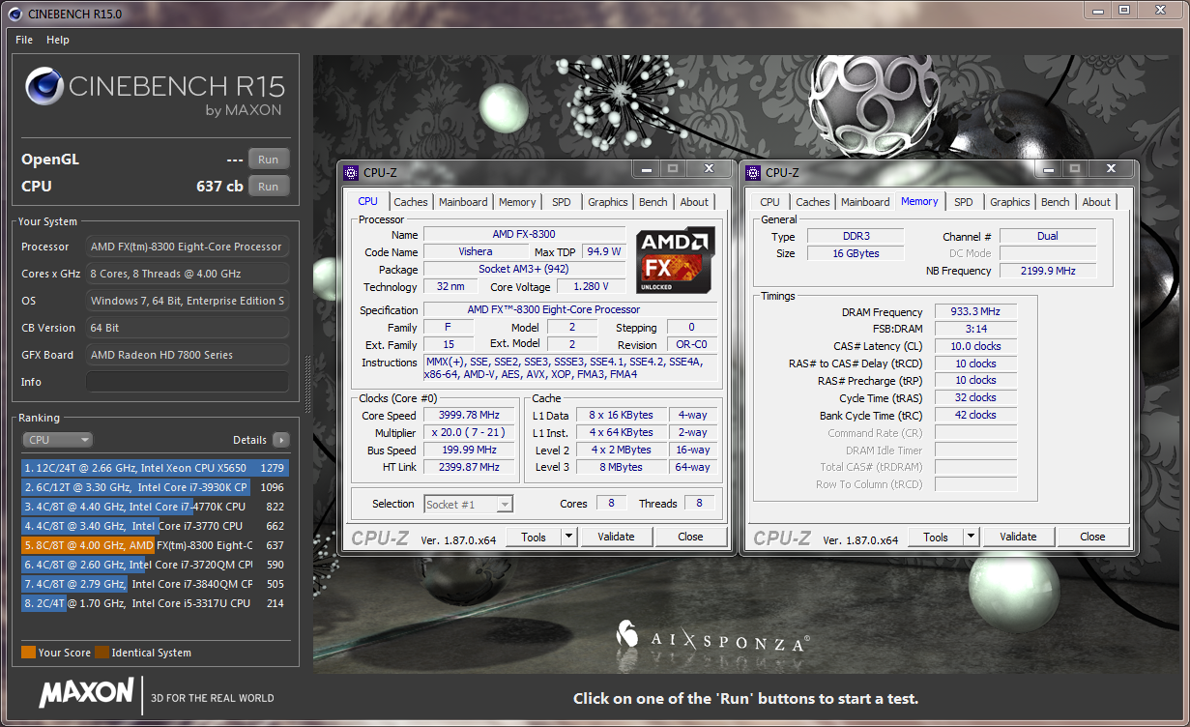This screenshot has height=727, width=1190.
Task: Select Intel Core i7-3720QM ranking row
Action: tap(155, 565)
